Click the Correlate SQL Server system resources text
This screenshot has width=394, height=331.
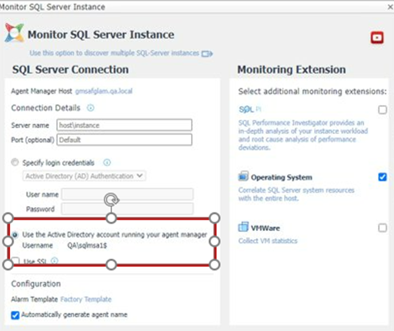click(x=296, y=194)
